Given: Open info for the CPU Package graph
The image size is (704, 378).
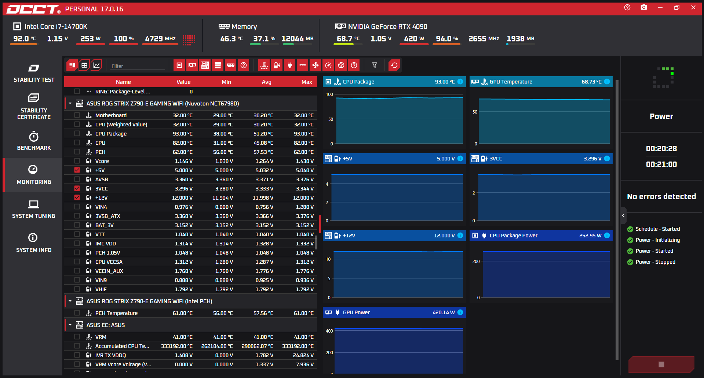Looking at the screenshot, I should 460,82.
